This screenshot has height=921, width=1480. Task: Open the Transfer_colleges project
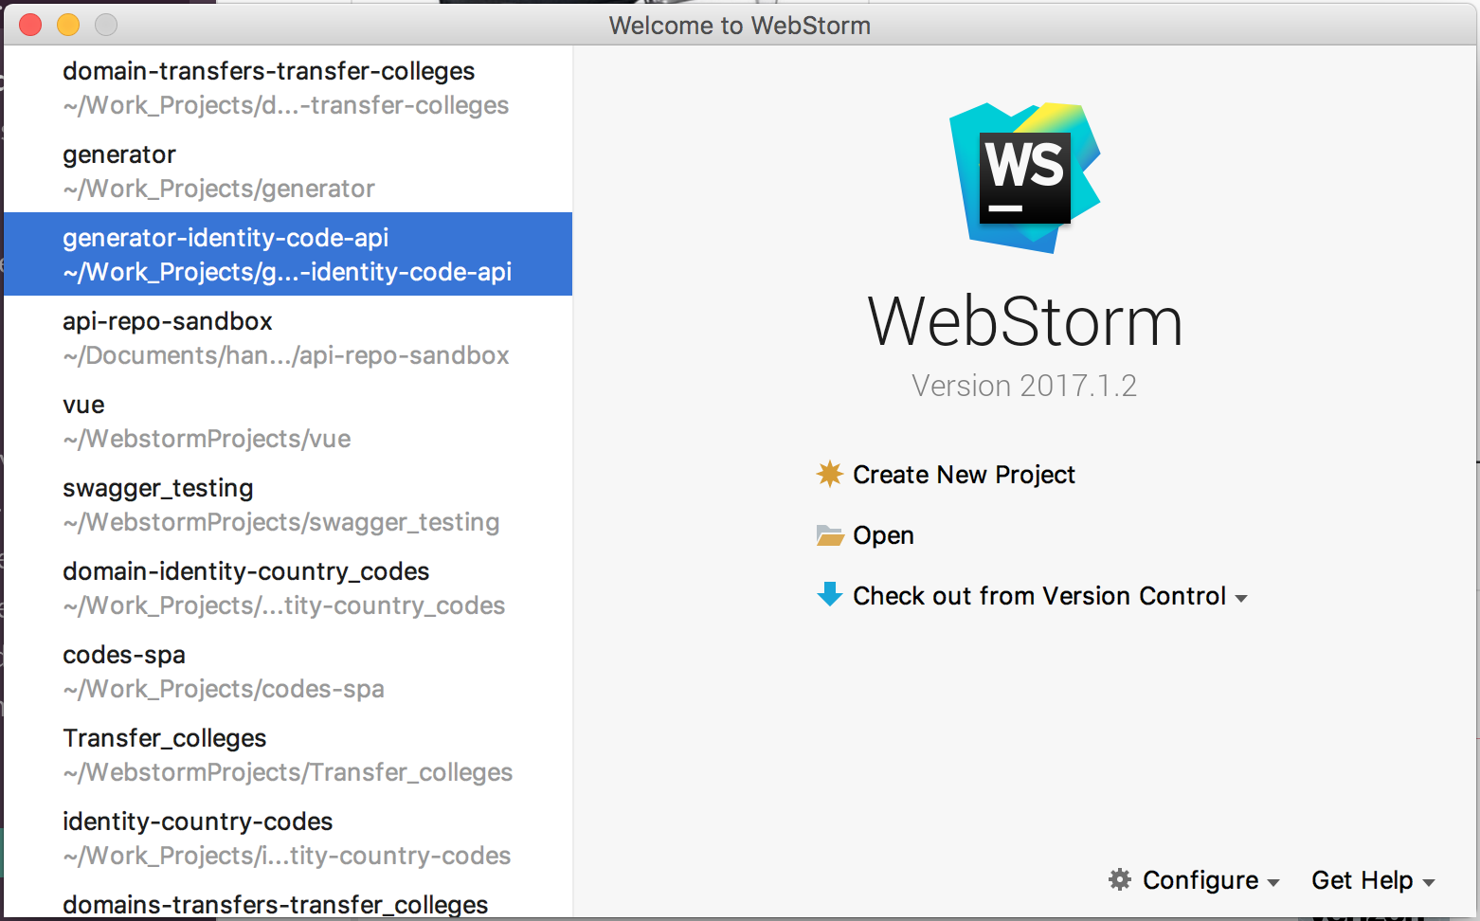coord(288,754)
